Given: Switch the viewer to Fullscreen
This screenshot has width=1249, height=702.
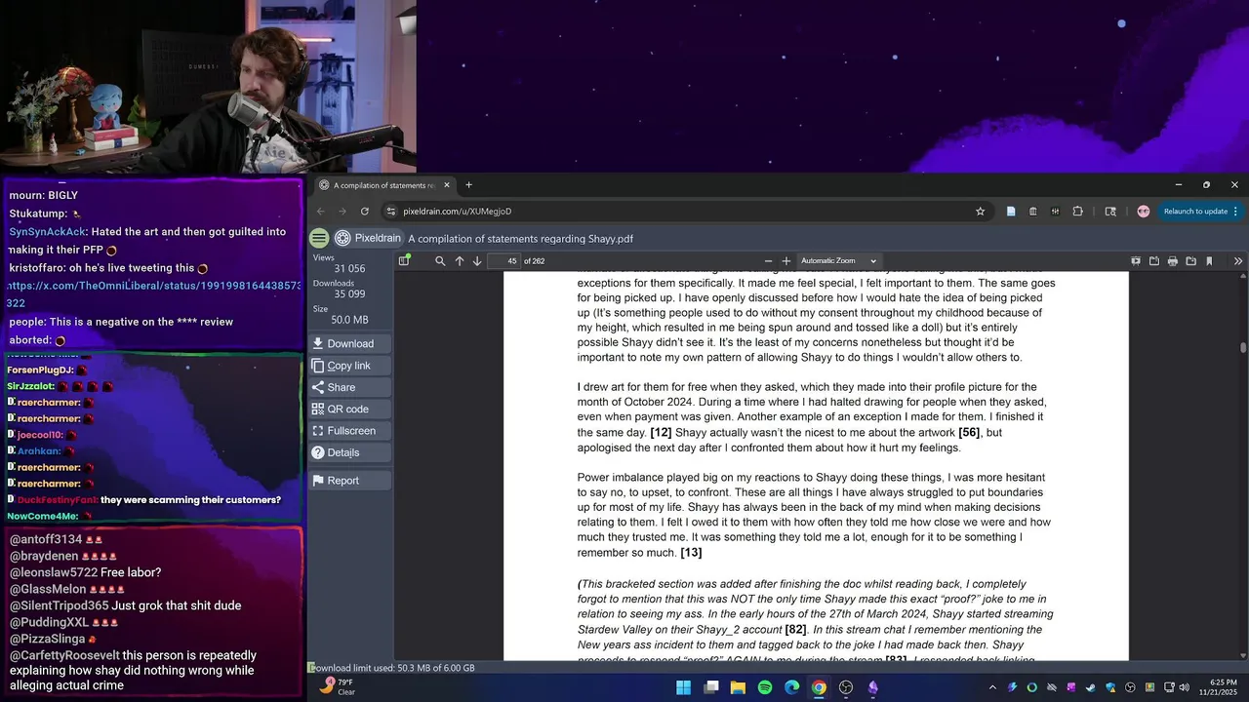Looking at the screenshot, I should pos(349,430).
